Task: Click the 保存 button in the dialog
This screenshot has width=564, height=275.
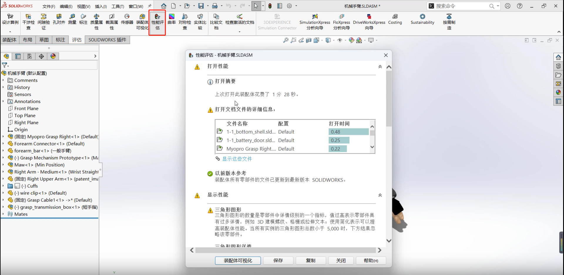Action: pyautogui.click(x=278, y=261)
